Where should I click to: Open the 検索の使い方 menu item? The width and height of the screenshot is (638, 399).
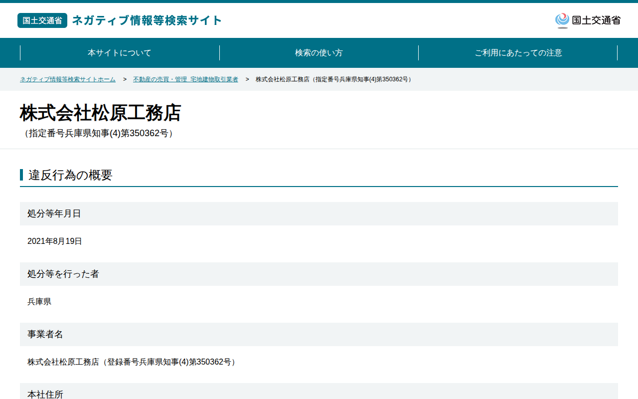[319, 53]
